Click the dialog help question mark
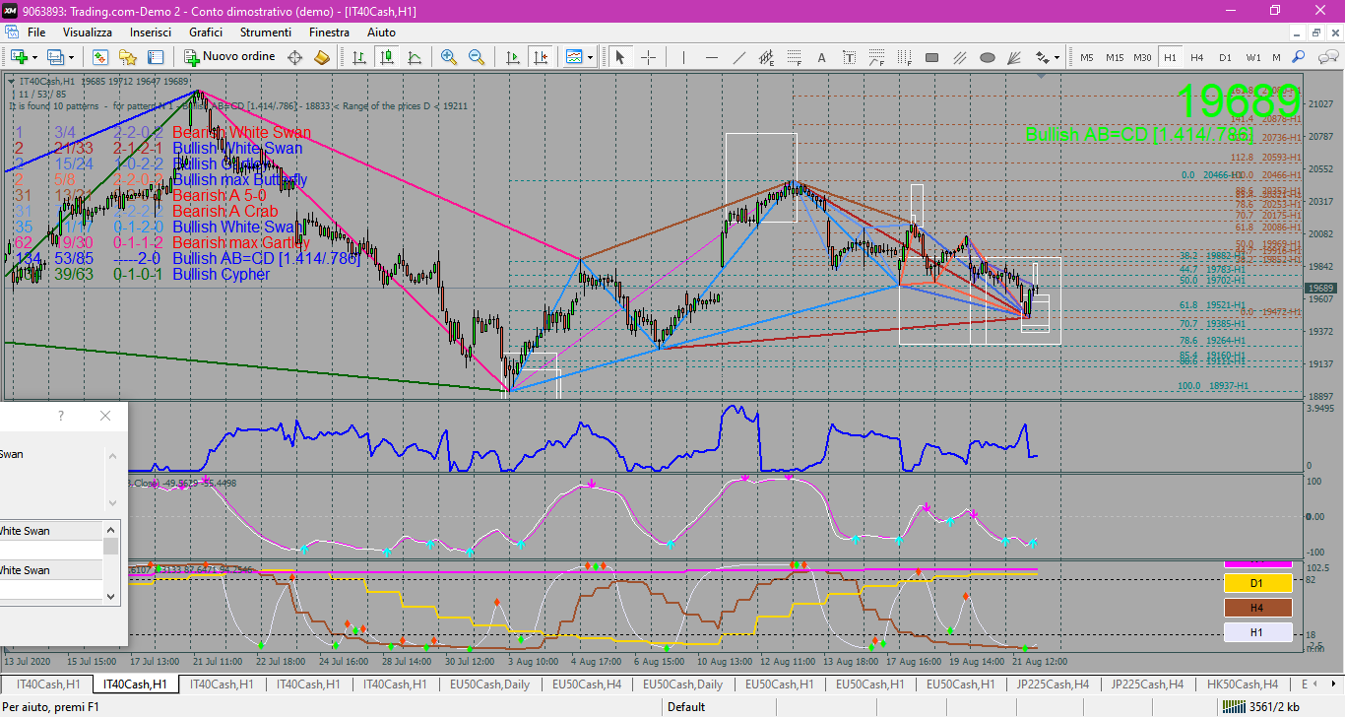This screenshot has width=1345, height=717. (61, 417)
